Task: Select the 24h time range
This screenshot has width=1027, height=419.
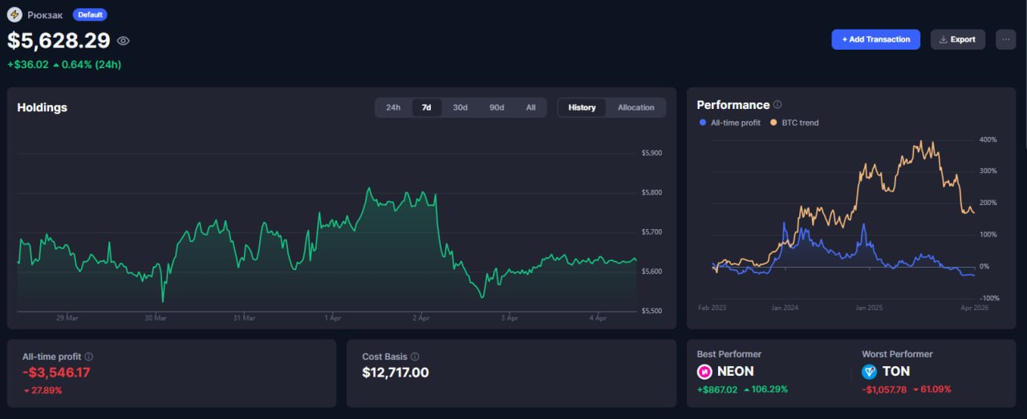Action: (x=393, y=107)
